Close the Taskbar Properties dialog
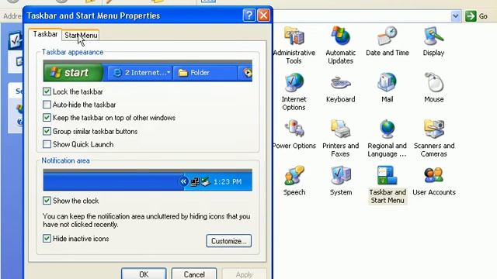The image size is (497, 279). coord(263,15)
